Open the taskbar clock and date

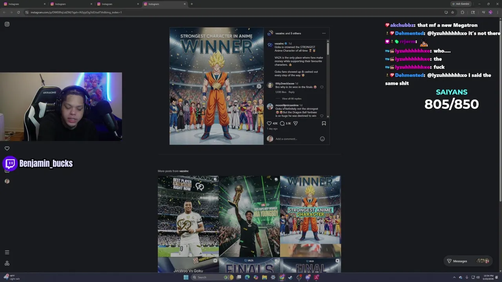click(x=489, y=277)
